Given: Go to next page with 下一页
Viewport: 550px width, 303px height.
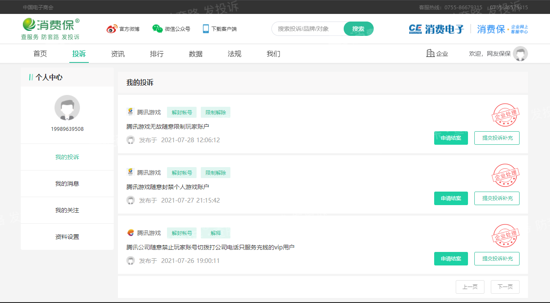Looking at the screenshot, I should tap(505, 287).
